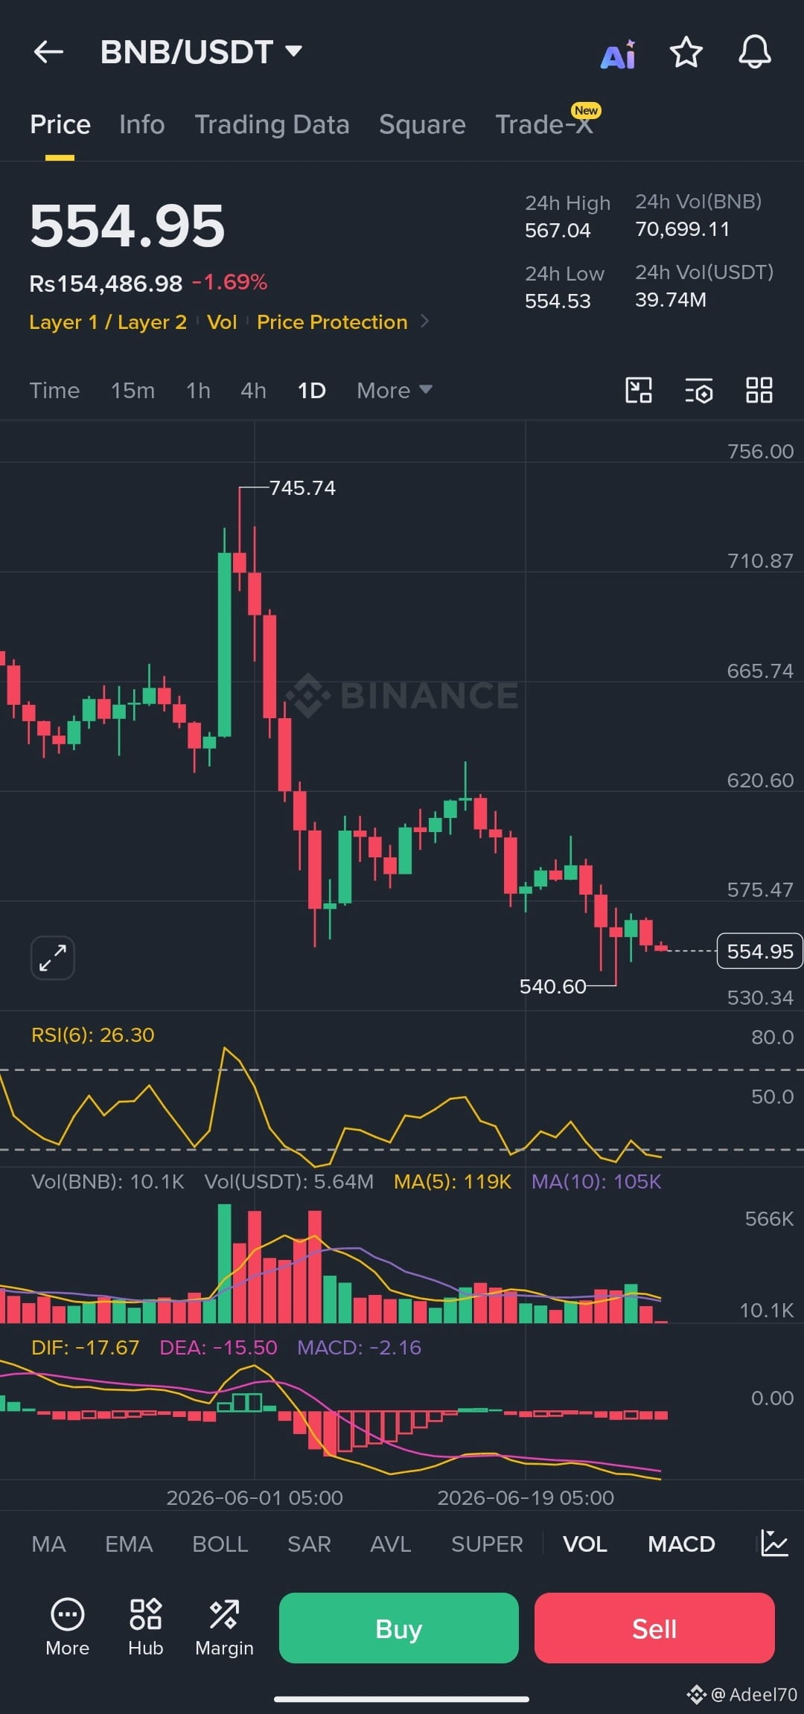Open the Trade-X tab
Screen dimensions: 804x1714
[544, 124]
